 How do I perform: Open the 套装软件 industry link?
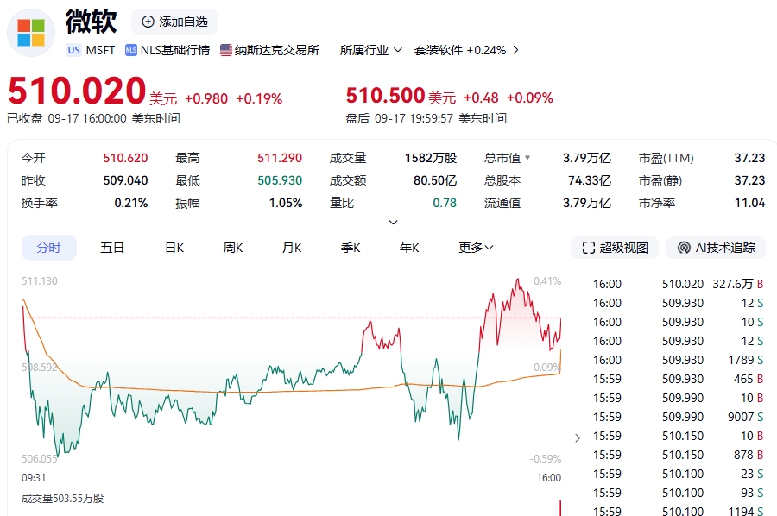pyautogui.click(x=439, y=50)
